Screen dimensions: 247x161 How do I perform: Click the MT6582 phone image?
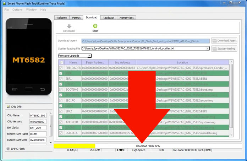28,57
